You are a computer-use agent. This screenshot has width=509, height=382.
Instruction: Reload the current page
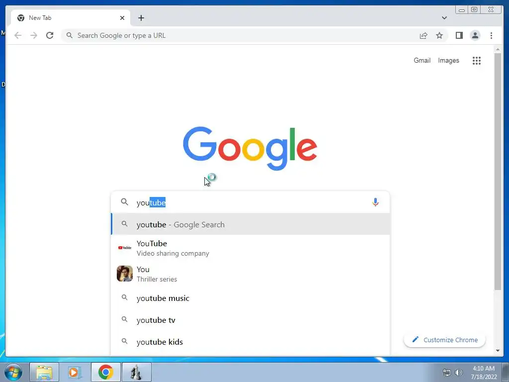50,35
